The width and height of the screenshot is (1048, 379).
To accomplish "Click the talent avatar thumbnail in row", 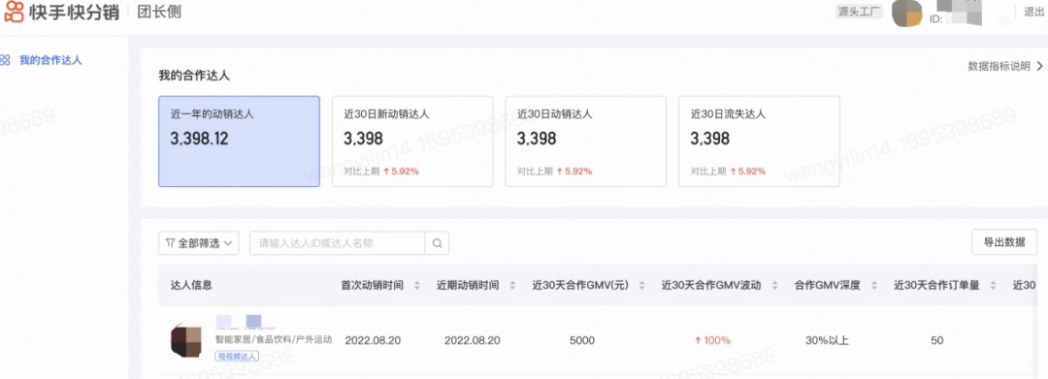I will (186, 339).
